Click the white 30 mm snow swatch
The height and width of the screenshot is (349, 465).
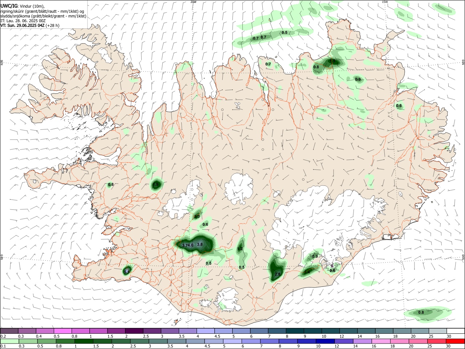(456, 331)
